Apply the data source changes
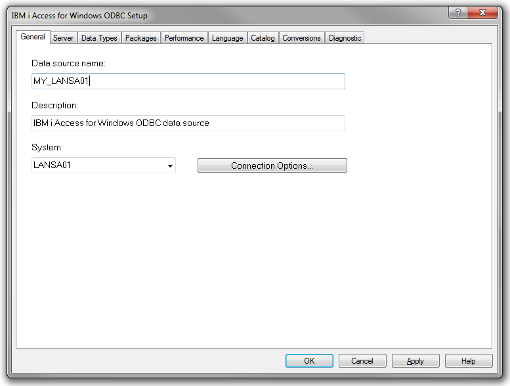 pos(415,361)
